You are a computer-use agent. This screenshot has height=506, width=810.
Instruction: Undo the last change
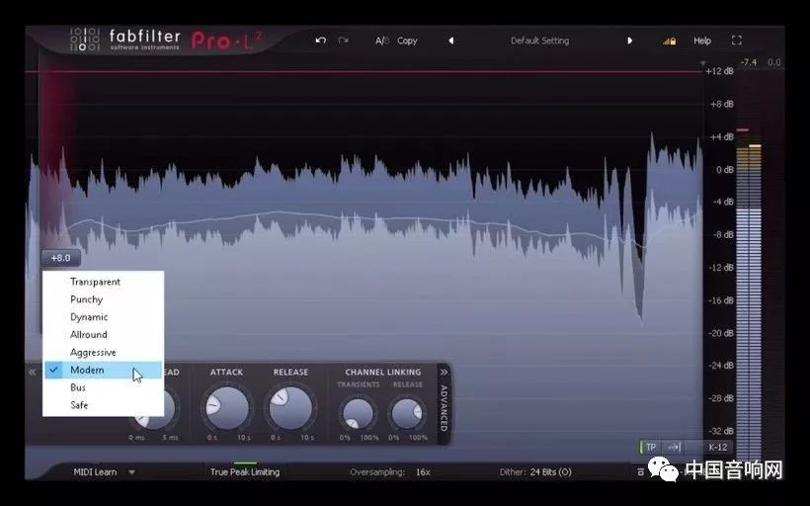(320, 41)
